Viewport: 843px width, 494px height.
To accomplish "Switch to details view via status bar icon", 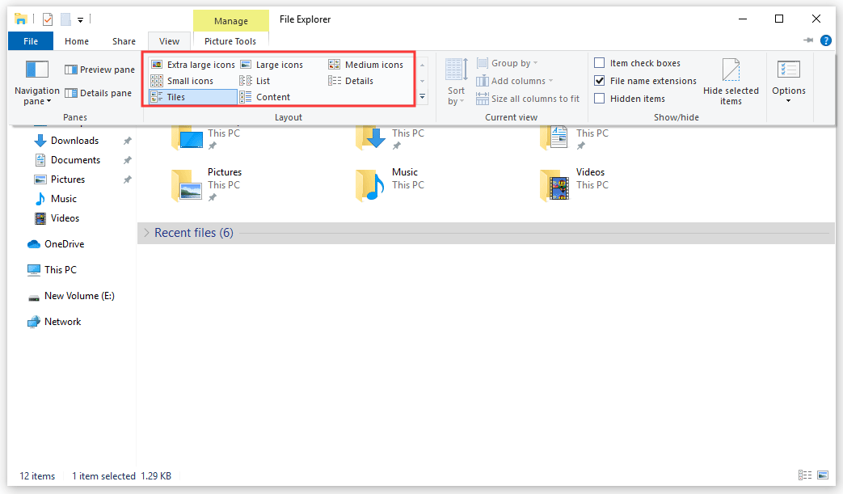I will point(805,475).
